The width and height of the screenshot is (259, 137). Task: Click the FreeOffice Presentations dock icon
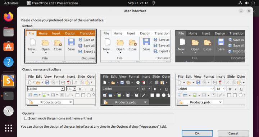tap(8, 80)
